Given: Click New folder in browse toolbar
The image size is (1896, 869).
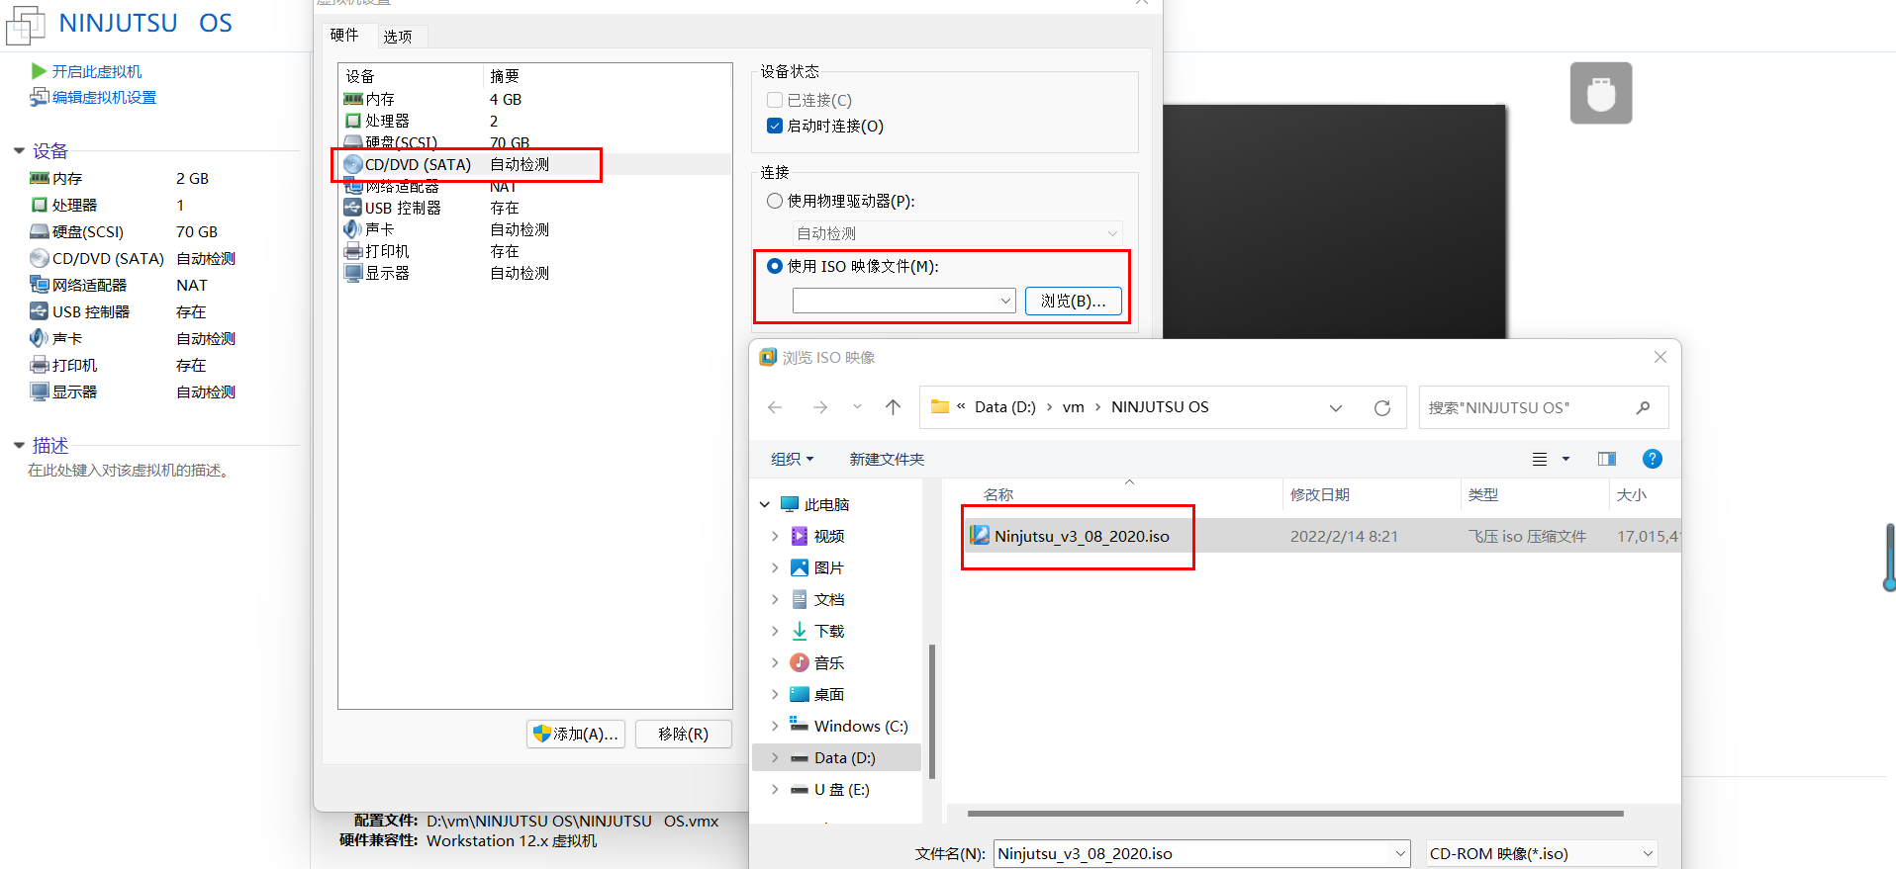Looking at the screenshot, I should click(887, 459).
